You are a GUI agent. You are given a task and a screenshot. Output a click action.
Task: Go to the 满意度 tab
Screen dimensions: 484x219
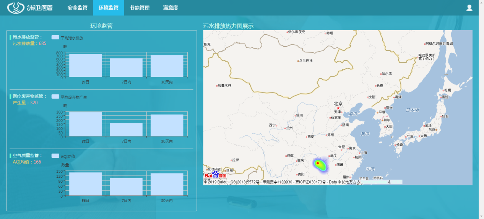171,8
